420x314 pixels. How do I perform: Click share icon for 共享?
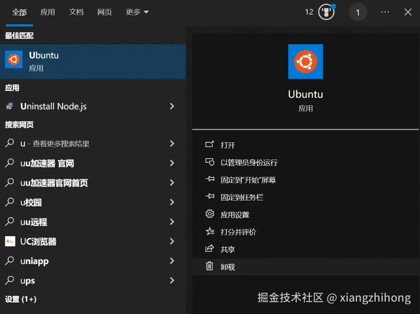(210, 249)
